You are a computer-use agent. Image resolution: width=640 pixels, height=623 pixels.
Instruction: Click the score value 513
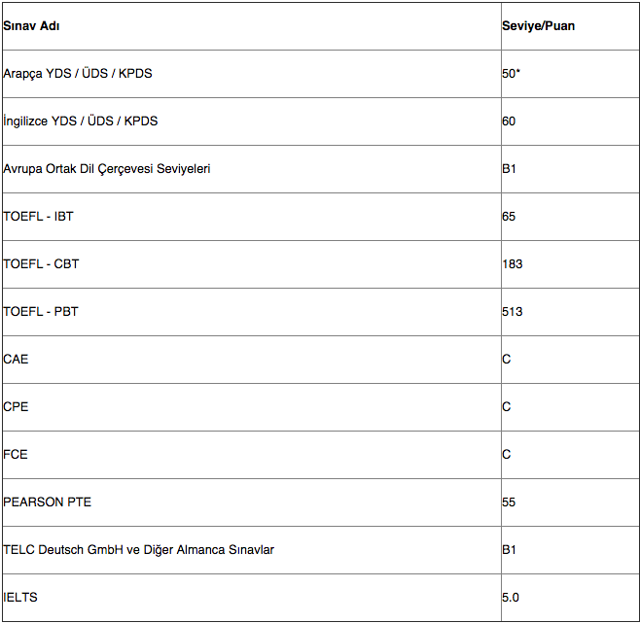[513, 312]
